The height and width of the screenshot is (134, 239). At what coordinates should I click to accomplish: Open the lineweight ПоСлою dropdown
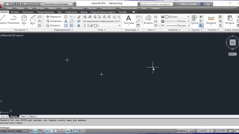coord(177,21)
